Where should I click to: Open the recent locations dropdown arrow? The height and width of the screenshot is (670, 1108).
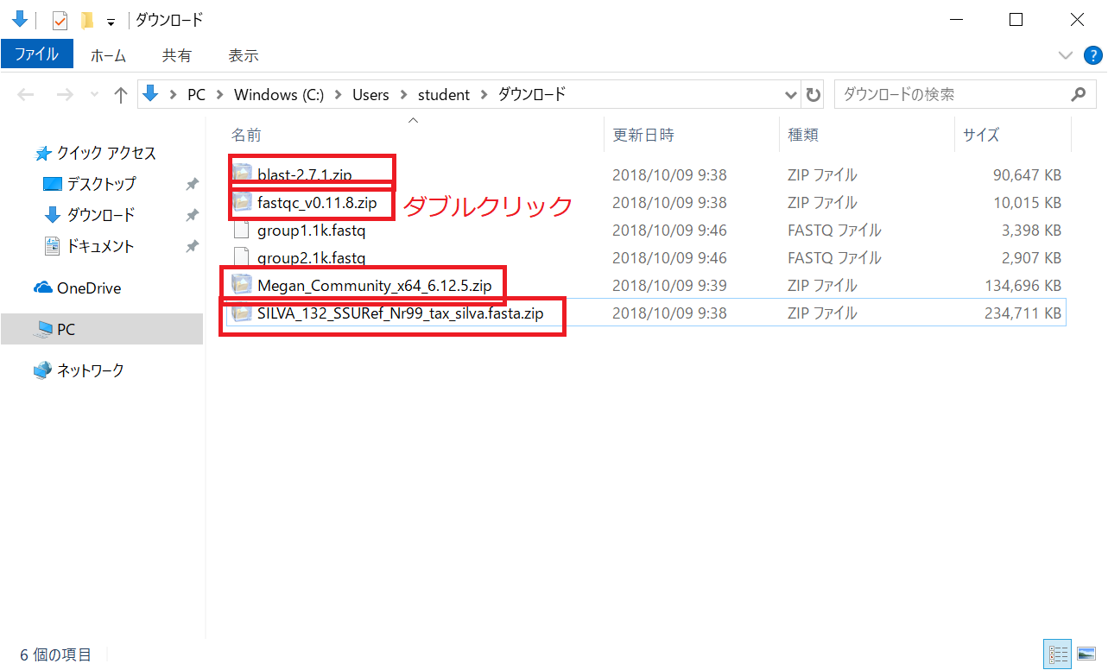[x=94, y=96]
